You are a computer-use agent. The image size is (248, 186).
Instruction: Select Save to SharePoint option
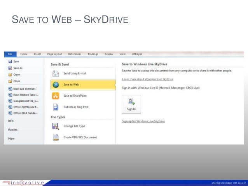pyautogui.click(x=83, y=96)
